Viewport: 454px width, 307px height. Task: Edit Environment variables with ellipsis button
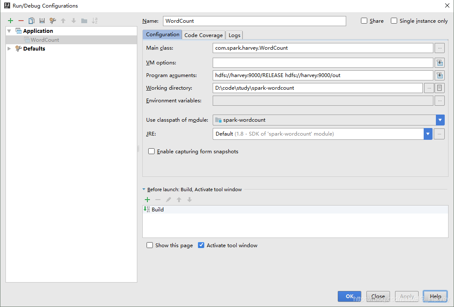click(x=440, y=101)
